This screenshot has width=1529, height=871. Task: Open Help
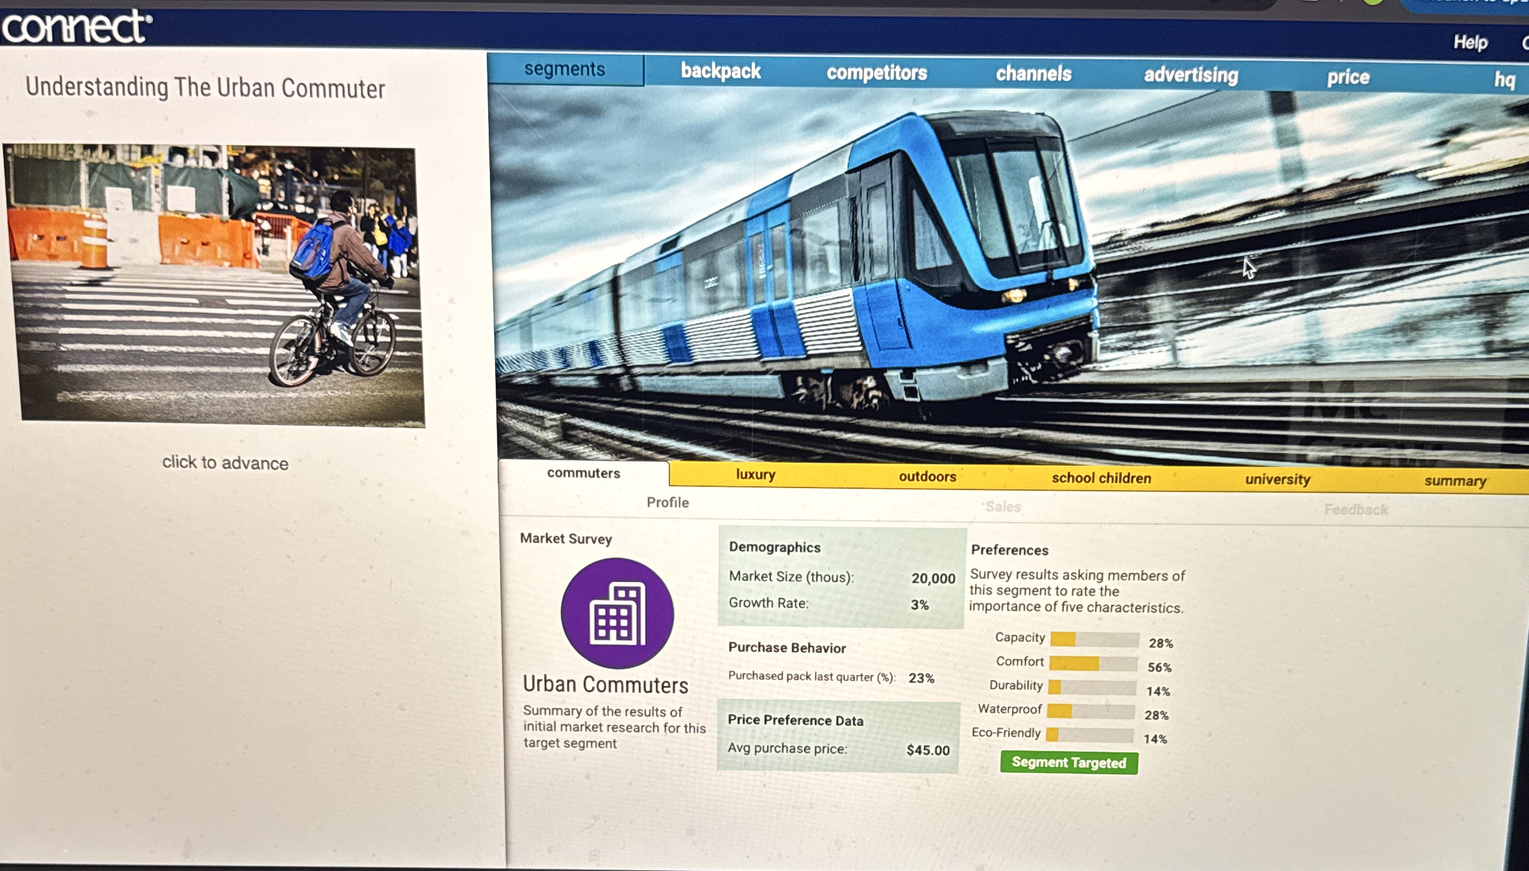tap(1470, 43)
